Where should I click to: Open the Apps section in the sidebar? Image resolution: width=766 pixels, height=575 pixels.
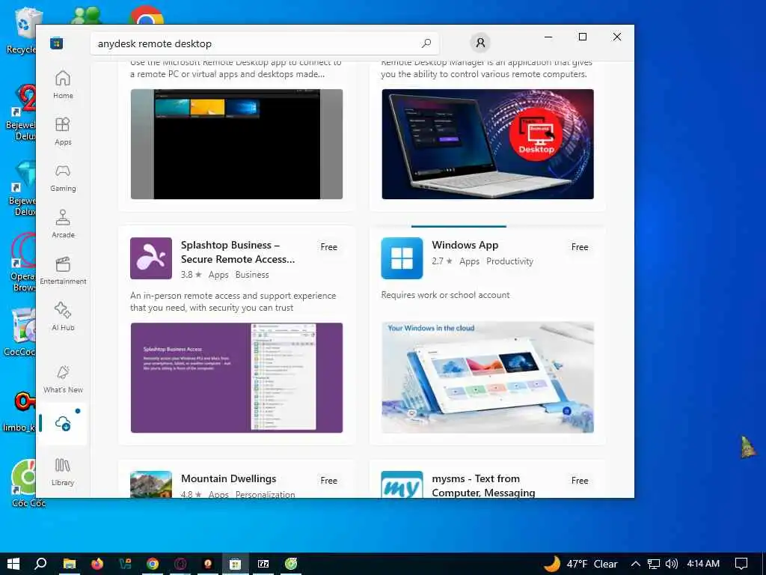[63, 131]
